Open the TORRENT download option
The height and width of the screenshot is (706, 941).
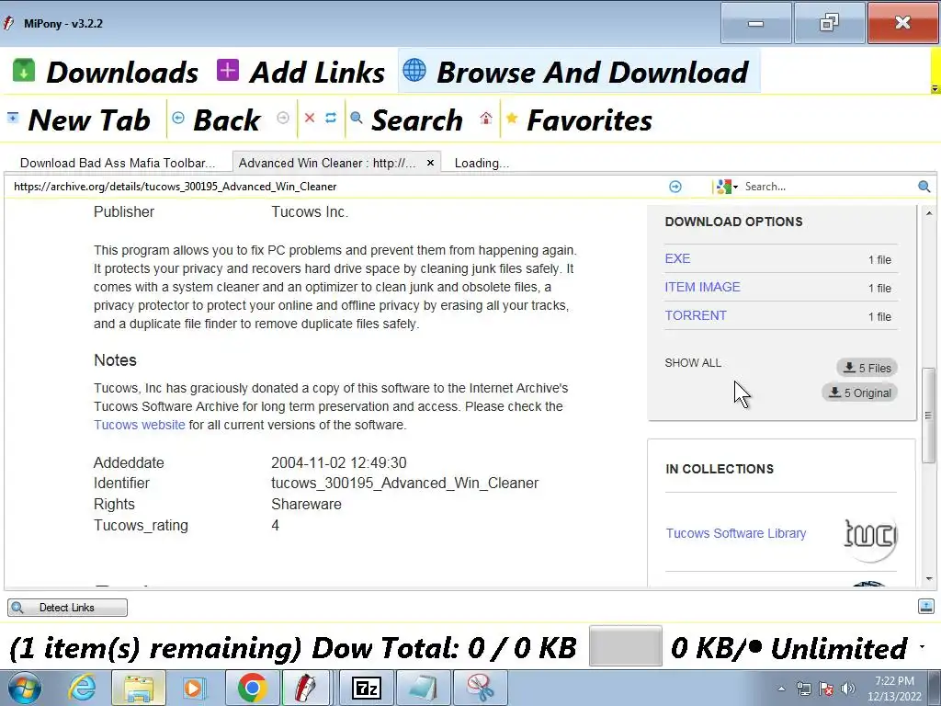coord(696,315)
